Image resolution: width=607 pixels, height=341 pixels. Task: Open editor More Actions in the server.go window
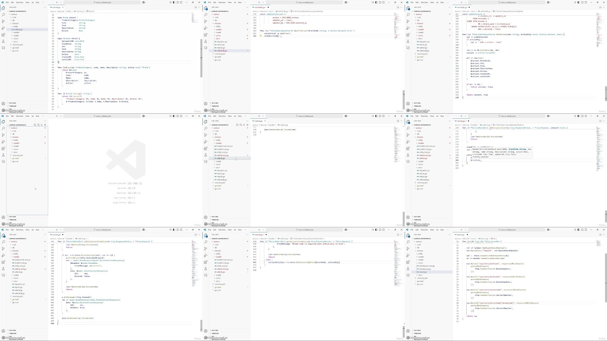pyautogui.click(x=604, y=234)
